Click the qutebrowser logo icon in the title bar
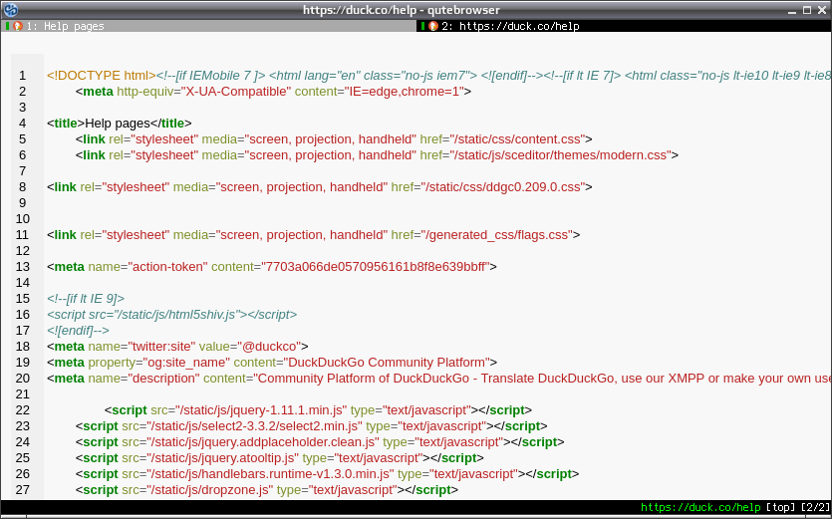Image resolution: width=832 pixels, height=519 pixels. click(x=10, y=10)
